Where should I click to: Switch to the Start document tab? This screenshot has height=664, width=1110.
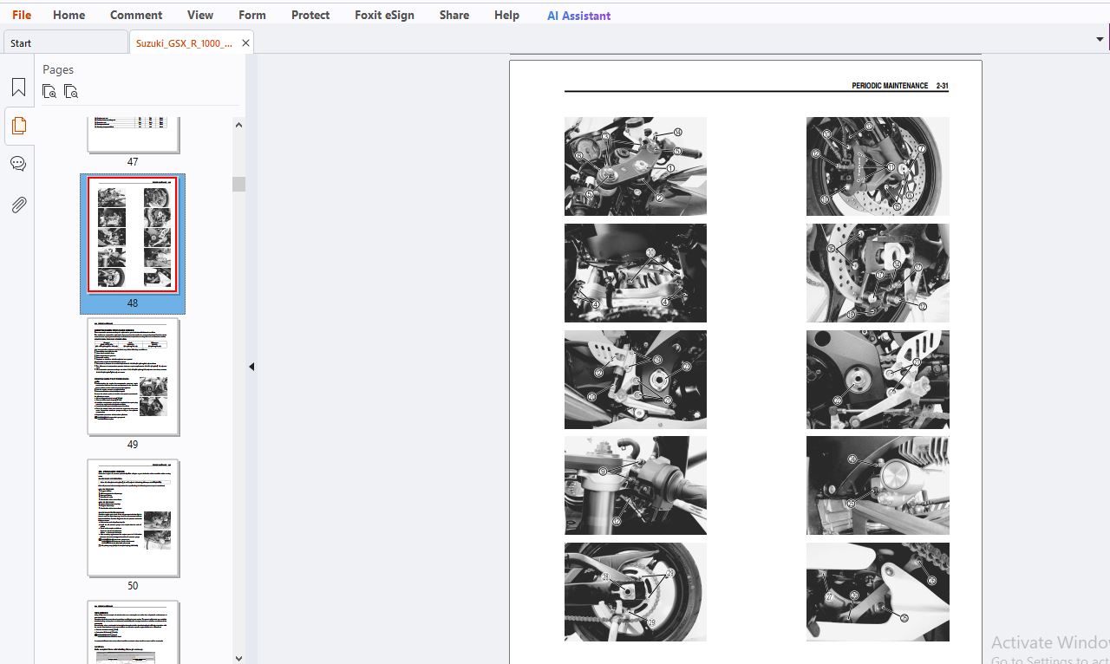pos(65,42)
